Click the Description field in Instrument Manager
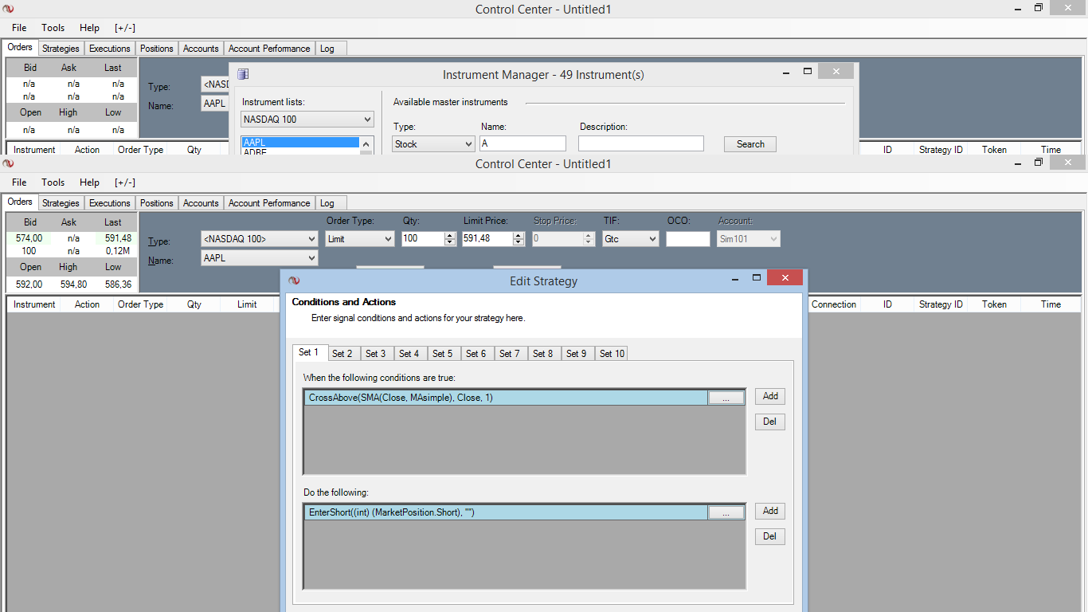 [641, 144]
